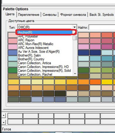
Task: Choose Caron Collection, Impressions(R), HD
Action: click(x=45, y=67)
